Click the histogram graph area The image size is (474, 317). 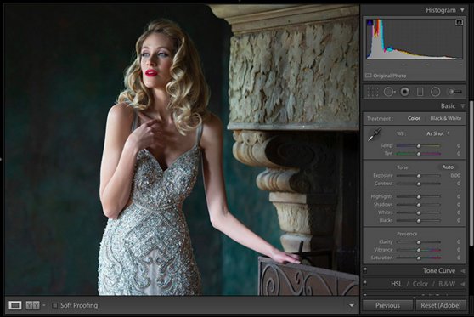pos(415,39)
